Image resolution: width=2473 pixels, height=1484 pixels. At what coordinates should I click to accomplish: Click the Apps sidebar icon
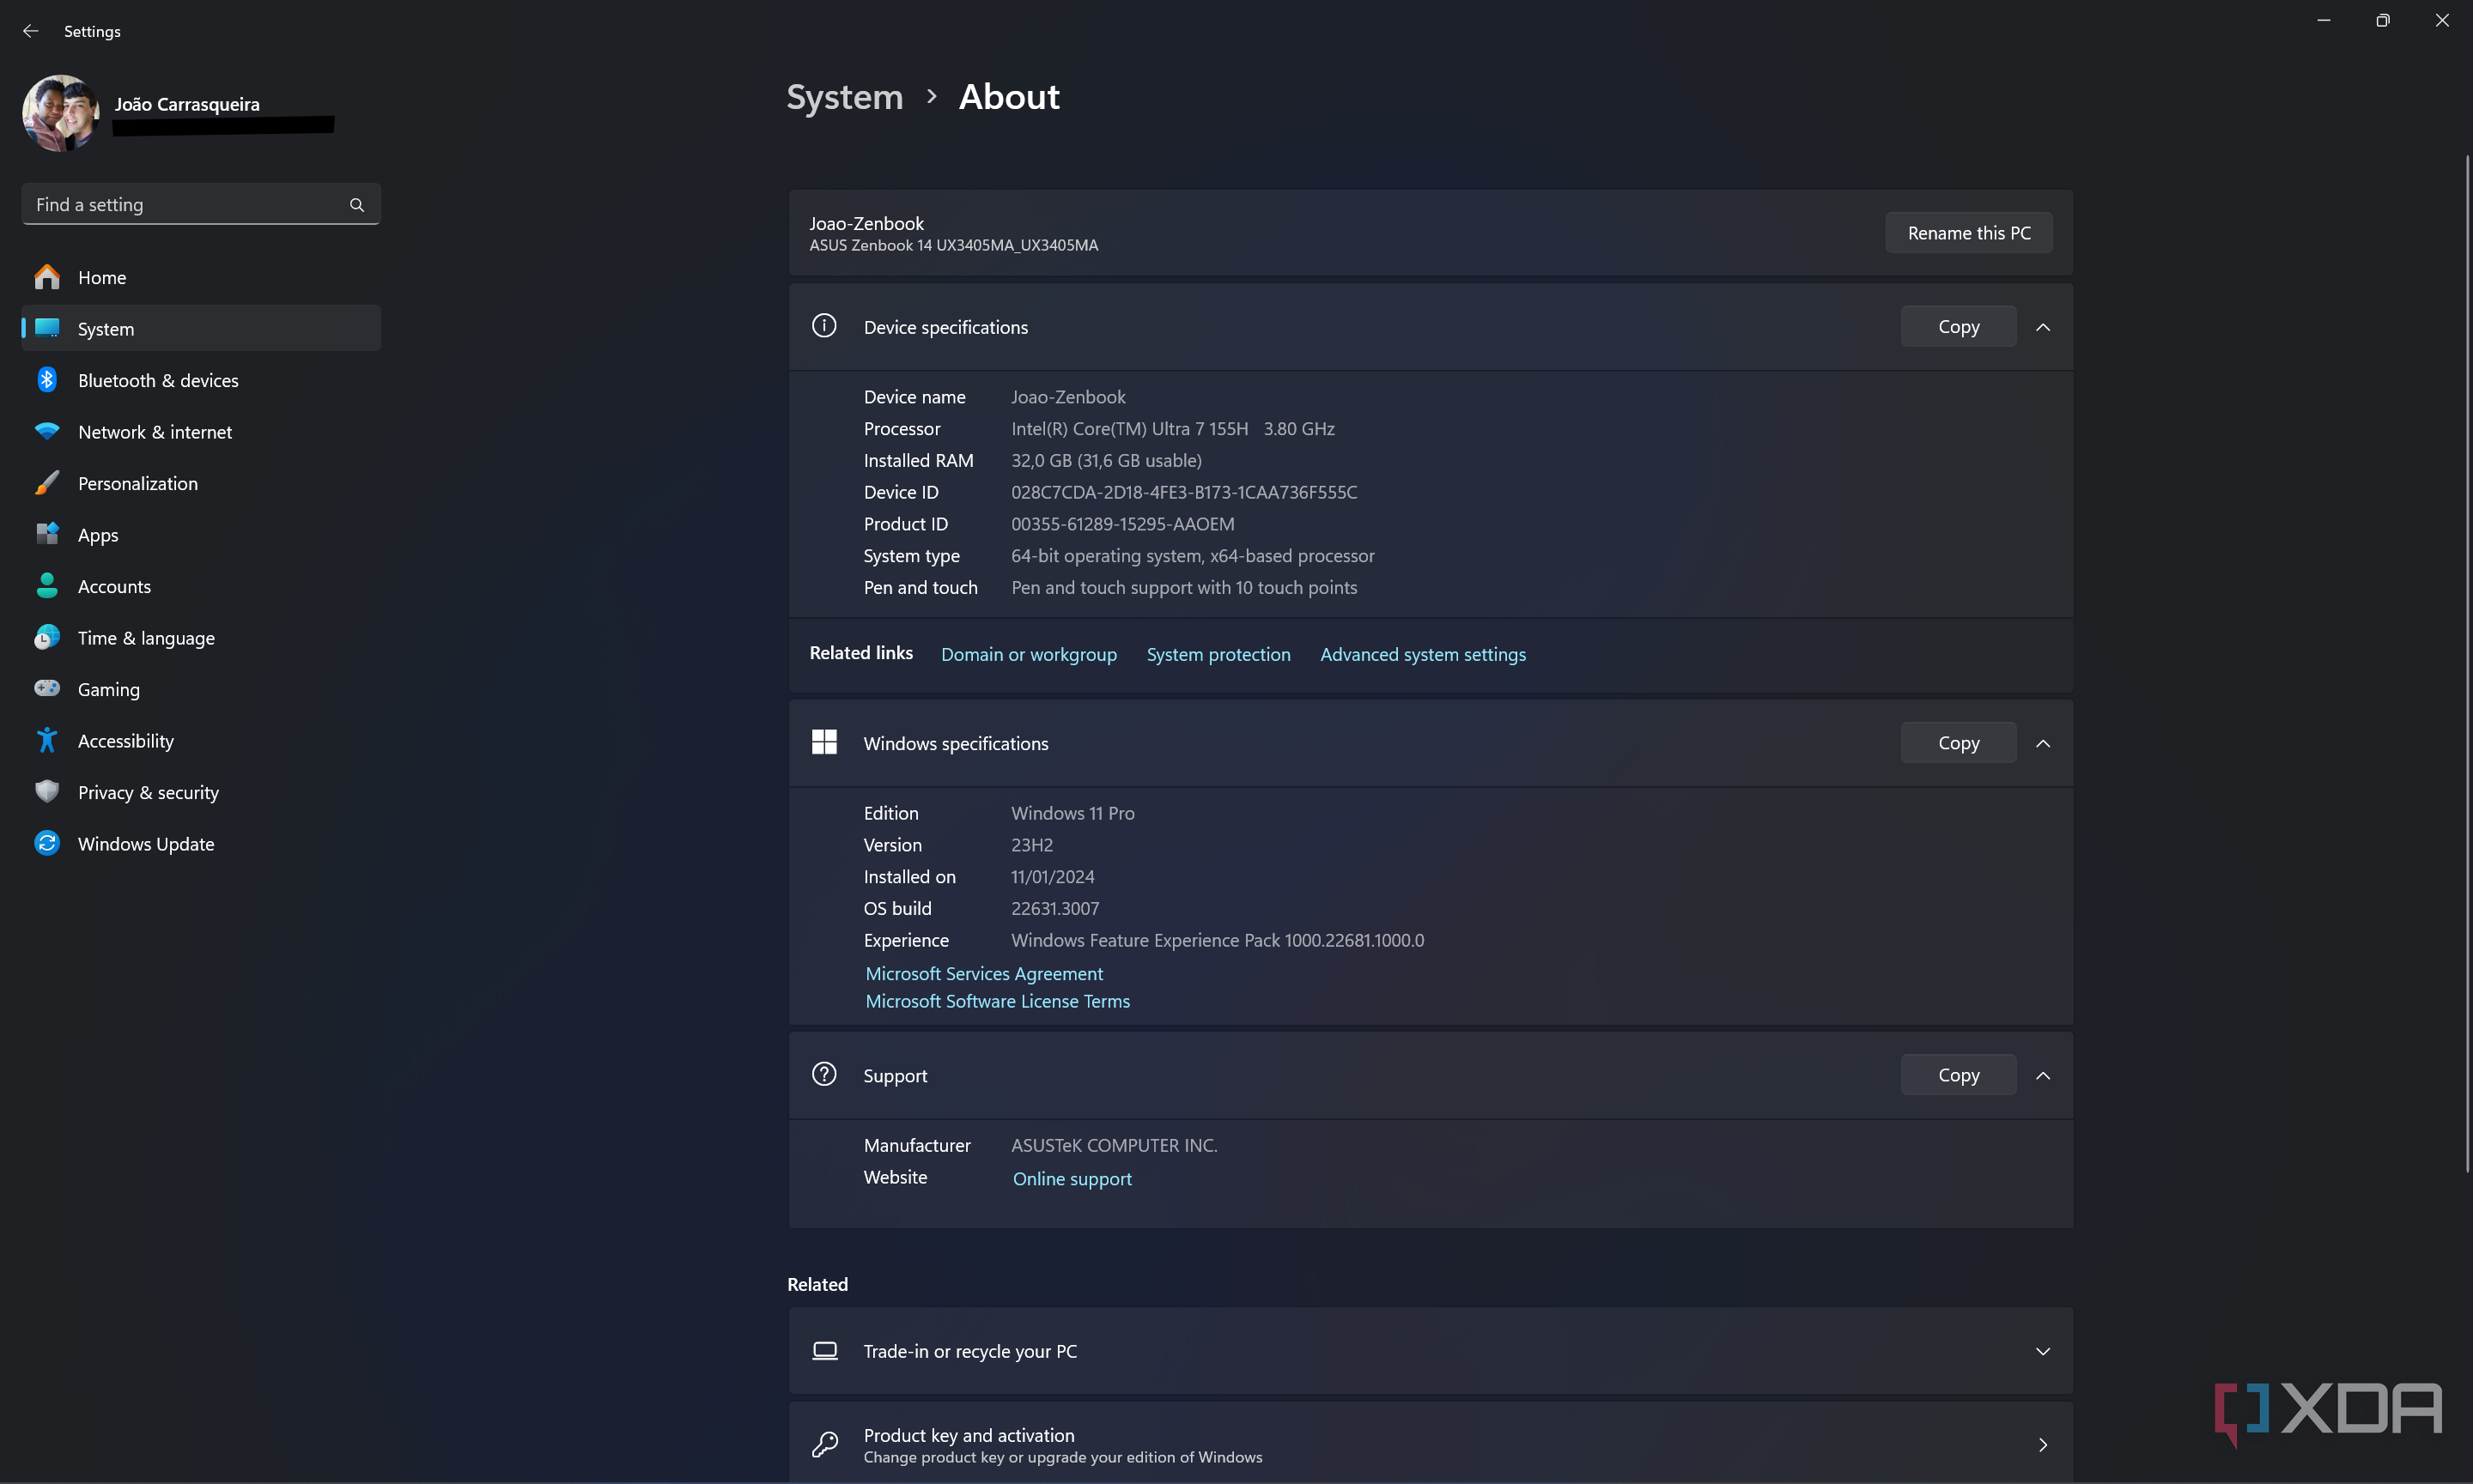tap(47, 534)
